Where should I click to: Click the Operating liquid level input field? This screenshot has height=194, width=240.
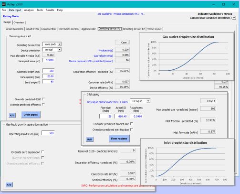[x=48, y=133]
